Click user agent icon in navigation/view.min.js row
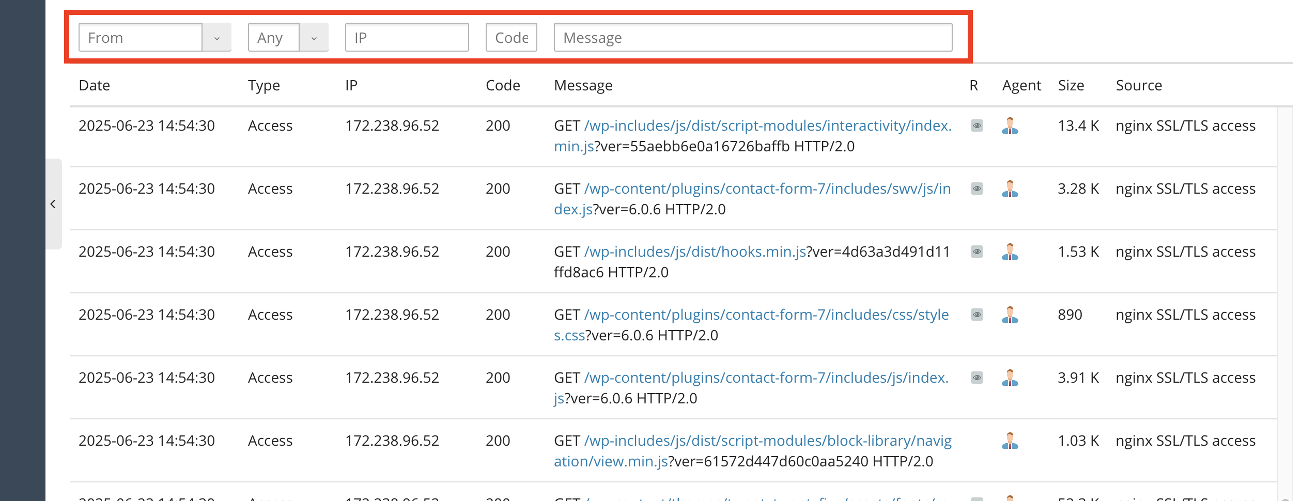This screenshot has height=501, width=1302. [x=1010, y=441]
